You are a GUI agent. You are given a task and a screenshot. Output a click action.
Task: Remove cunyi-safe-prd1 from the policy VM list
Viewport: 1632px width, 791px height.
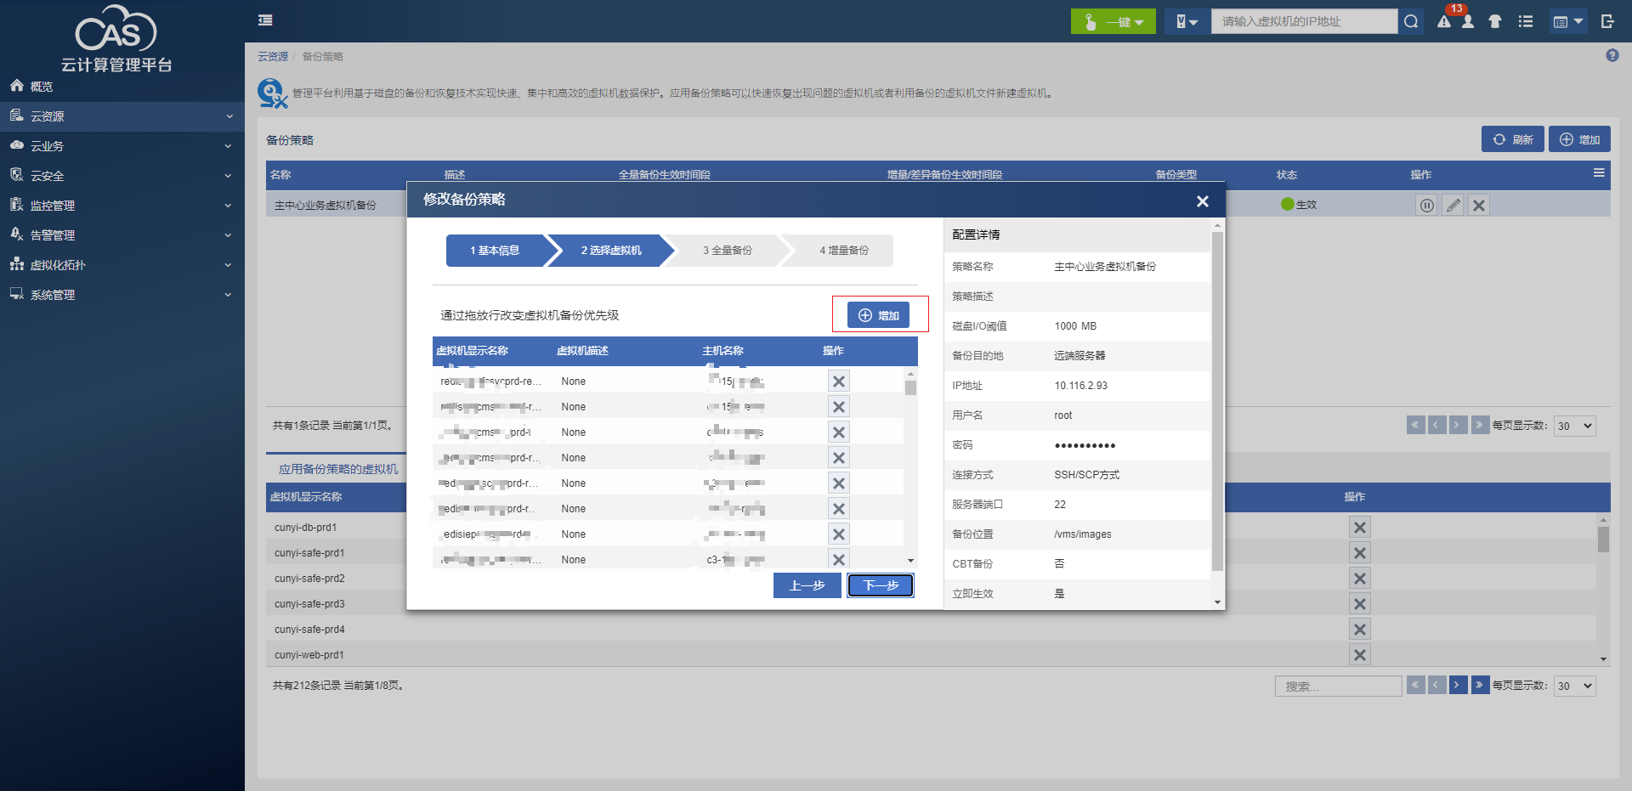[1360, 553]
